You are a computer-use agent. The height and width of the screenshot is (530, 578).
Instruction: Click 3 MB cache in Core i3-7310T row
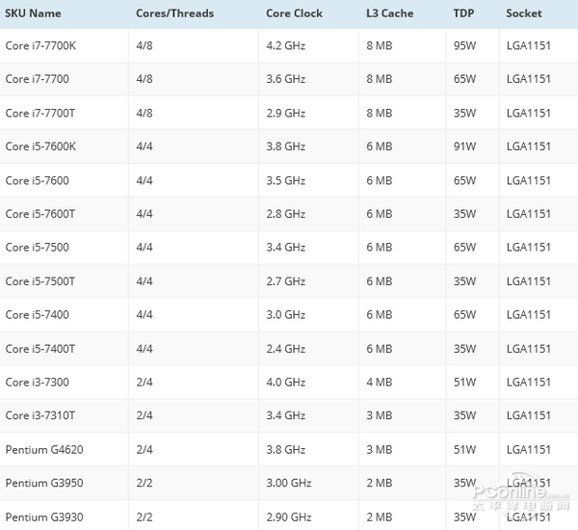tap(380, 415)
